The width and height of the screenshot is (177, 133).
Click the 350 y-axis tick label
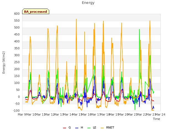tap(17, 48)
